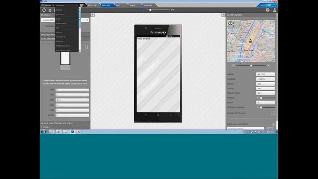
Task: Open the user account icon
Action: (x=275, y=10)
